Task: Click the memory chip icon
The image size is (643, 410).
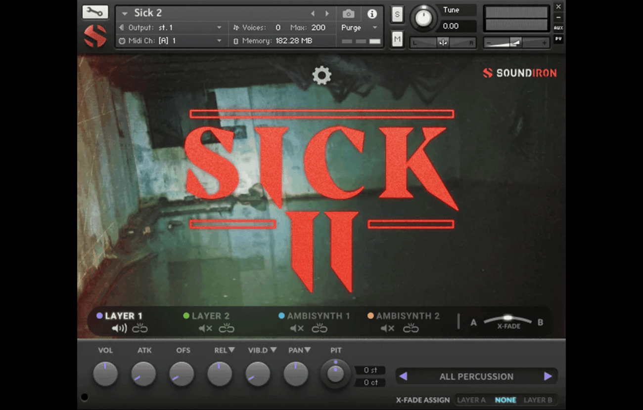Action: [235, 41]
